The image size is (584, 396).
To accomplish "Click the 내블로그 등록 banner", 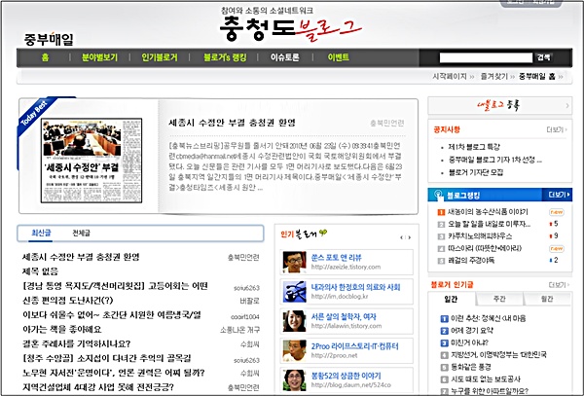I will [x=500, y=106].
